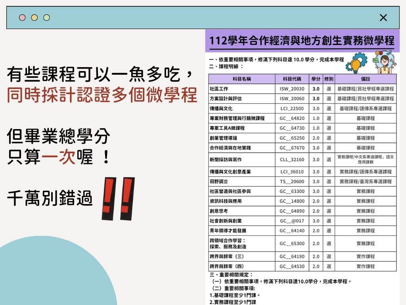Image resolution: width=406 pixels, height=305 pixels.
Task: Click the text 千萬別錯過
Action: 50,199
